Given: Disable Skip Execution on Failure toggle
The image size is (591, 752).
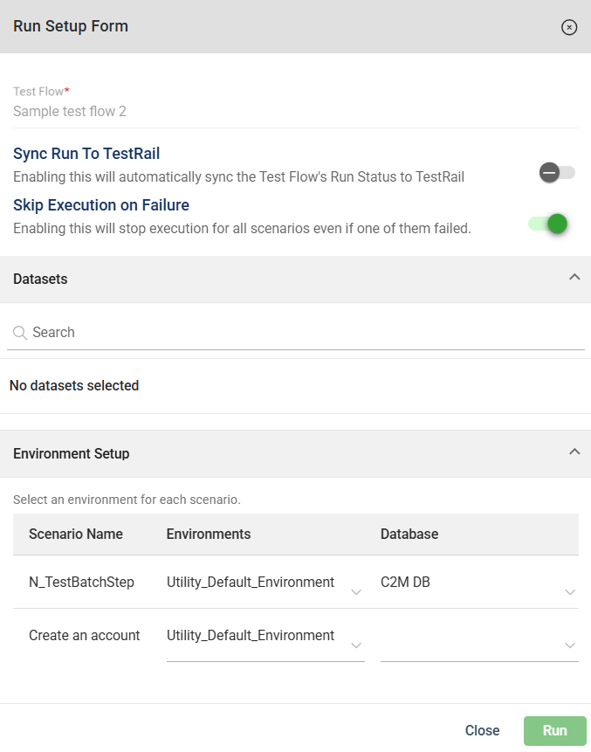Looking at the screenshot, I should pyautogui.click(x=549, y=224).
